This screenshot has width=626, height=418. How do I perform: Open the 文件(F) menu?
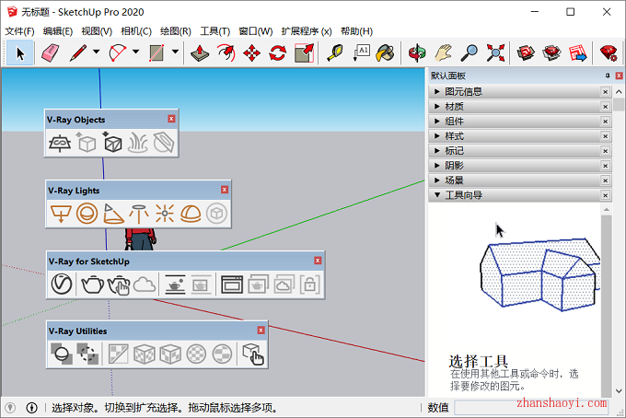(19, 31)
